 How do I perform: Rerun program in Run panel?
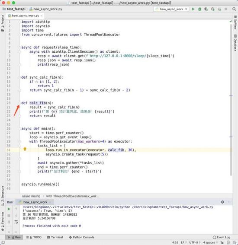tap(9, 209)
